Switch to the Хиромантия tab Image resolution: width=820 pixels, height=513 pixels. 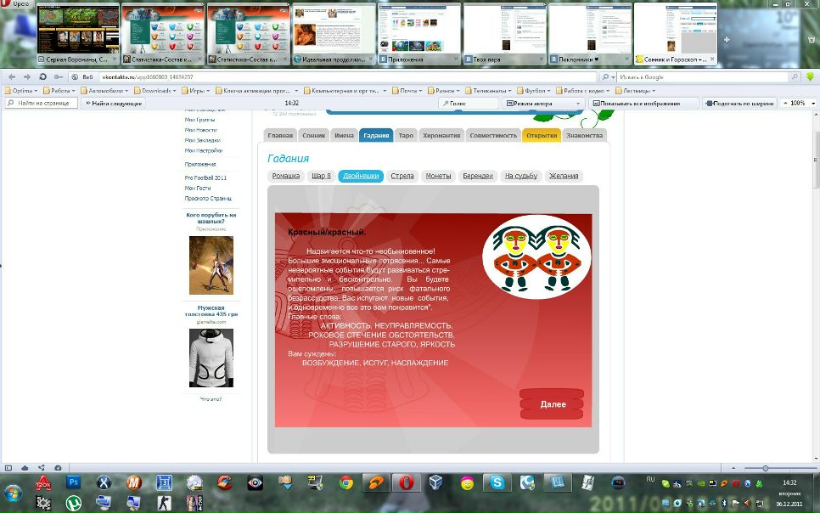point(441,135)
